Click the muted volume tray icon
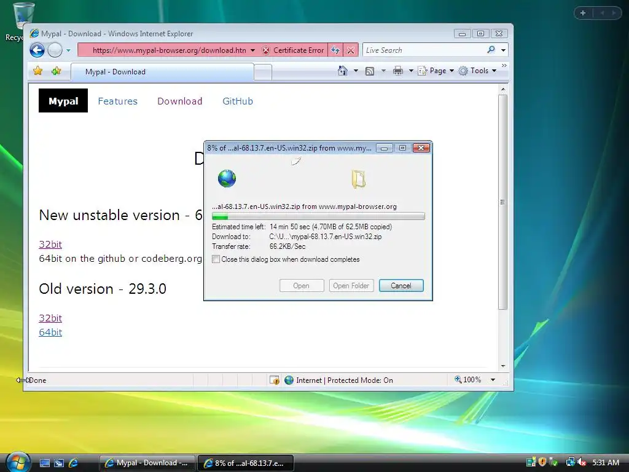 (582, 462)
